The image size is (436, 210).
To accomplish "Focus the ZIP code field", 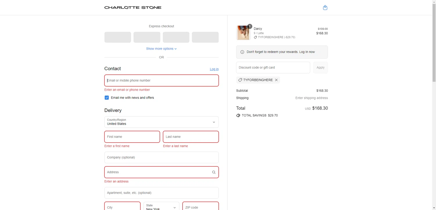I will tap(201, 206).
